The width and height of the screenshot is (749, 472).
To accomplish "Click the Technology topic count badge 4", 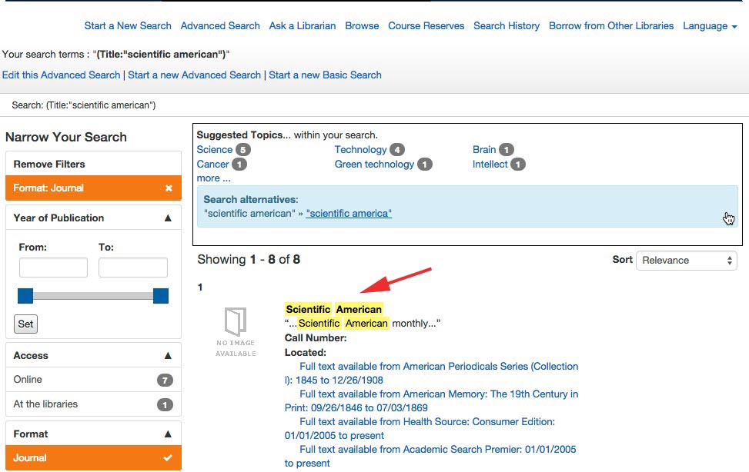I will pyautogui.click(x=397, y=150).
